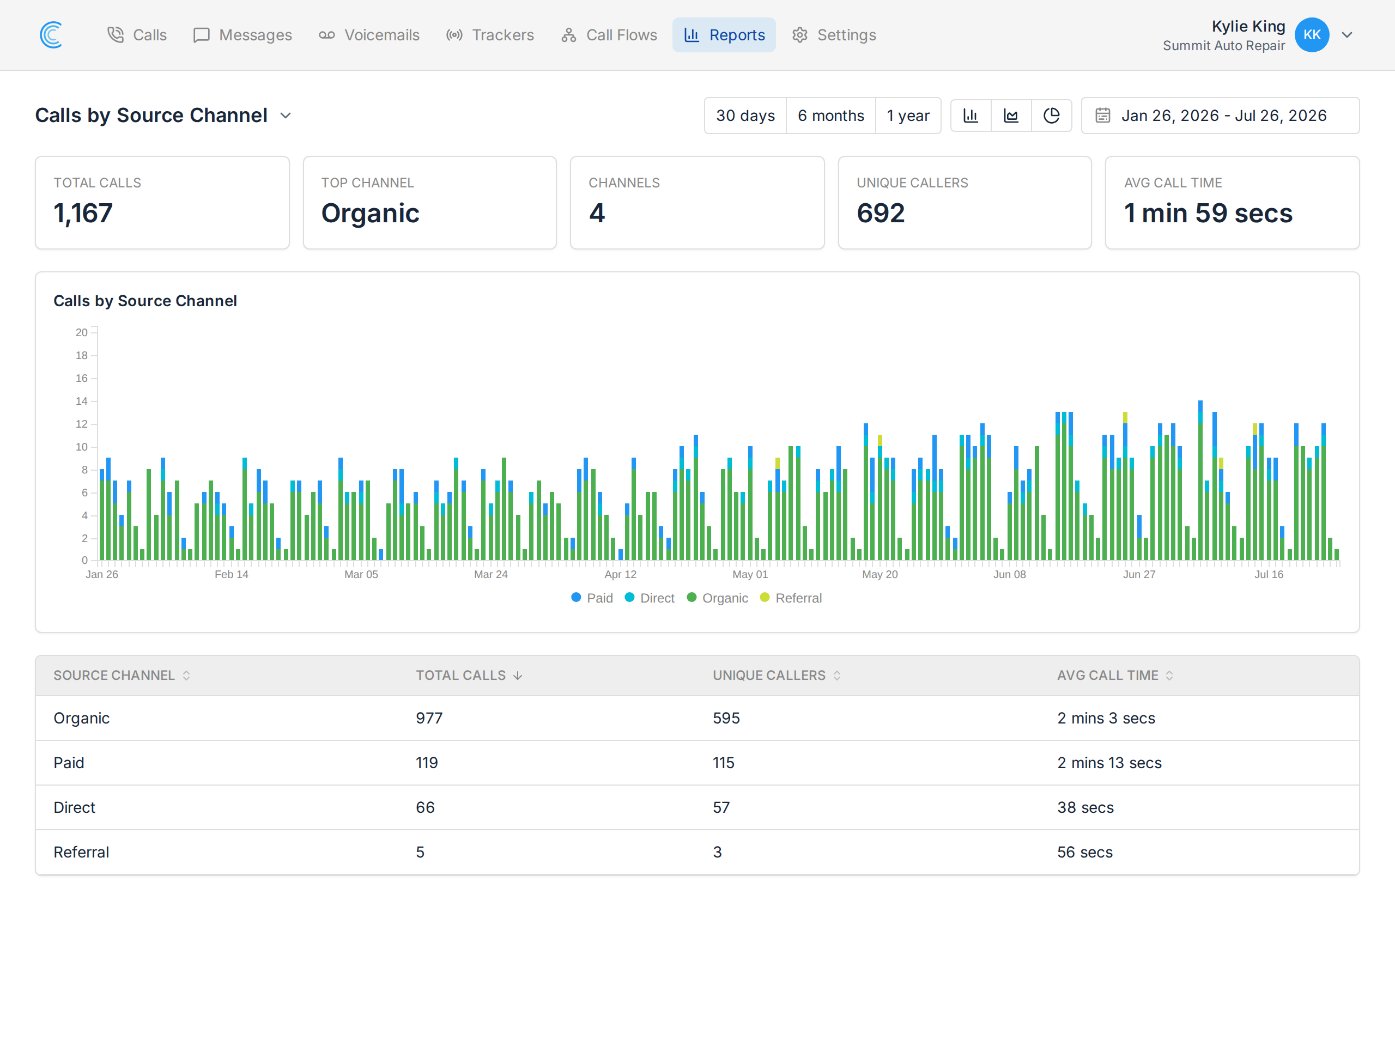
Task: Switch to bar chart view icon
Action: 971,115
